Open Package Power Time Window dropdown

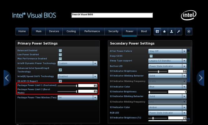point(77,97)
